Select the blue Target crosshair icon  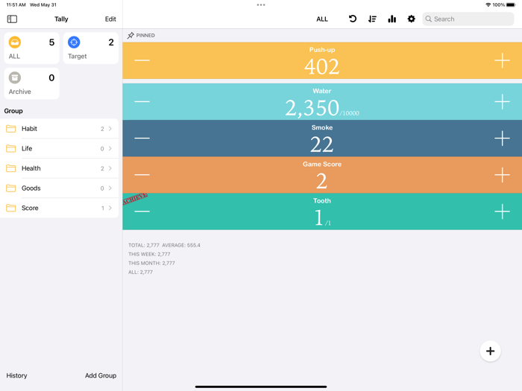[x=74, y=42]
